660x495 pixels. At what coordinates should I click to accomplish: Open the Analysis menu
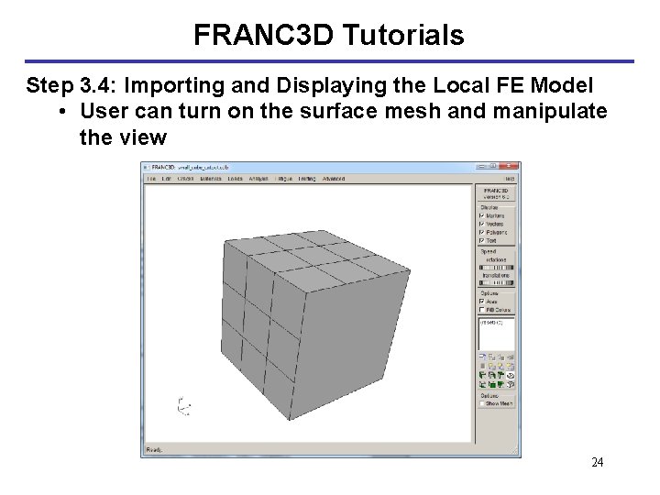pos(258,179)
